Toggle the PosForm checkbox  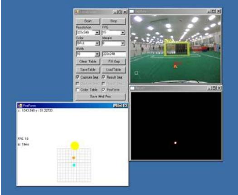tap(103, 90)
